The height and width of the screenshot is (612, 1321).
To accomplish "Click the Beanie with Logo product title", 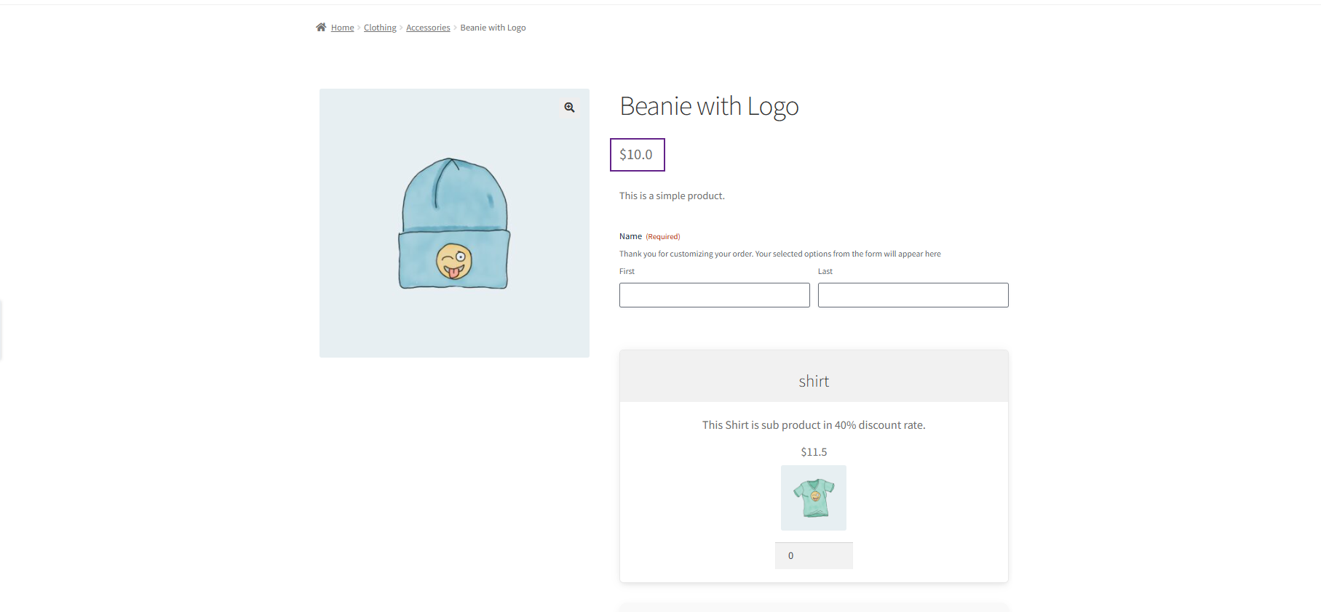I will 709,107.
